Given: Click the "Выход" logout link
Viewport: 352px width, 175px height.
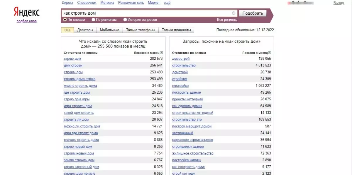Looking at the screenshot, I should [339, 3].
